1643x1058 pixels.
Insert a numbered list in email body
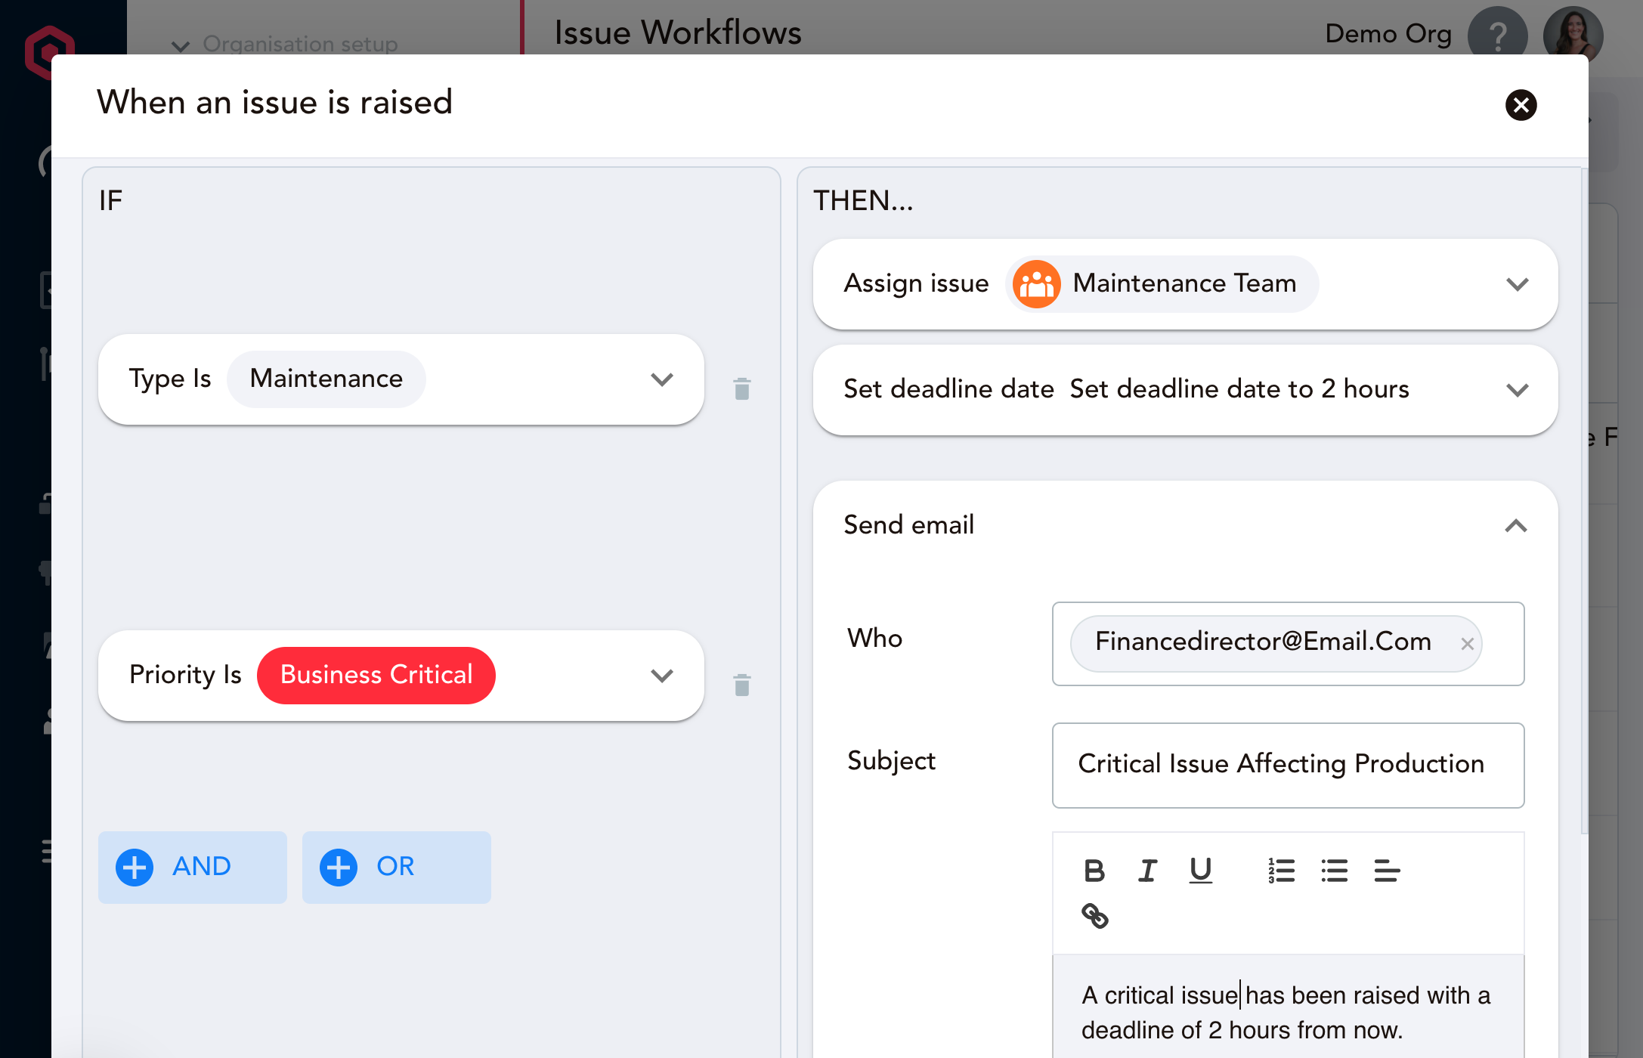pos(1281,871)
